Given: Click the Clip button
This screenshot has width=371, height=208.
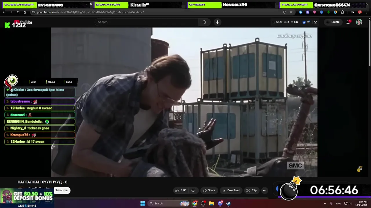Looking at the screenshot, I should (252, 190).
